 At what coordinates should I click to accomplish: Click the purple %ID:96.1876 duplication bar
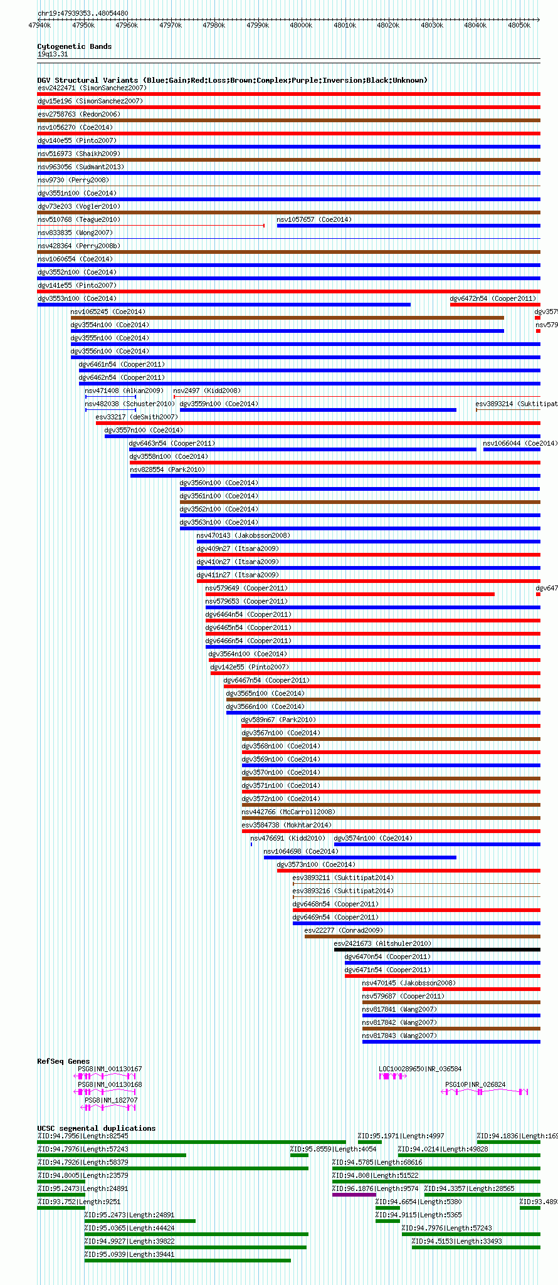click(x=354, y=1195)
